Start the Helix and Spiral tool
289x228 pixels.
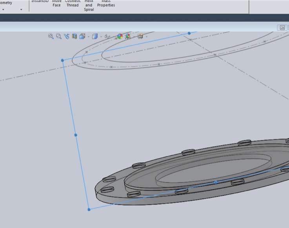coord(89,5)
